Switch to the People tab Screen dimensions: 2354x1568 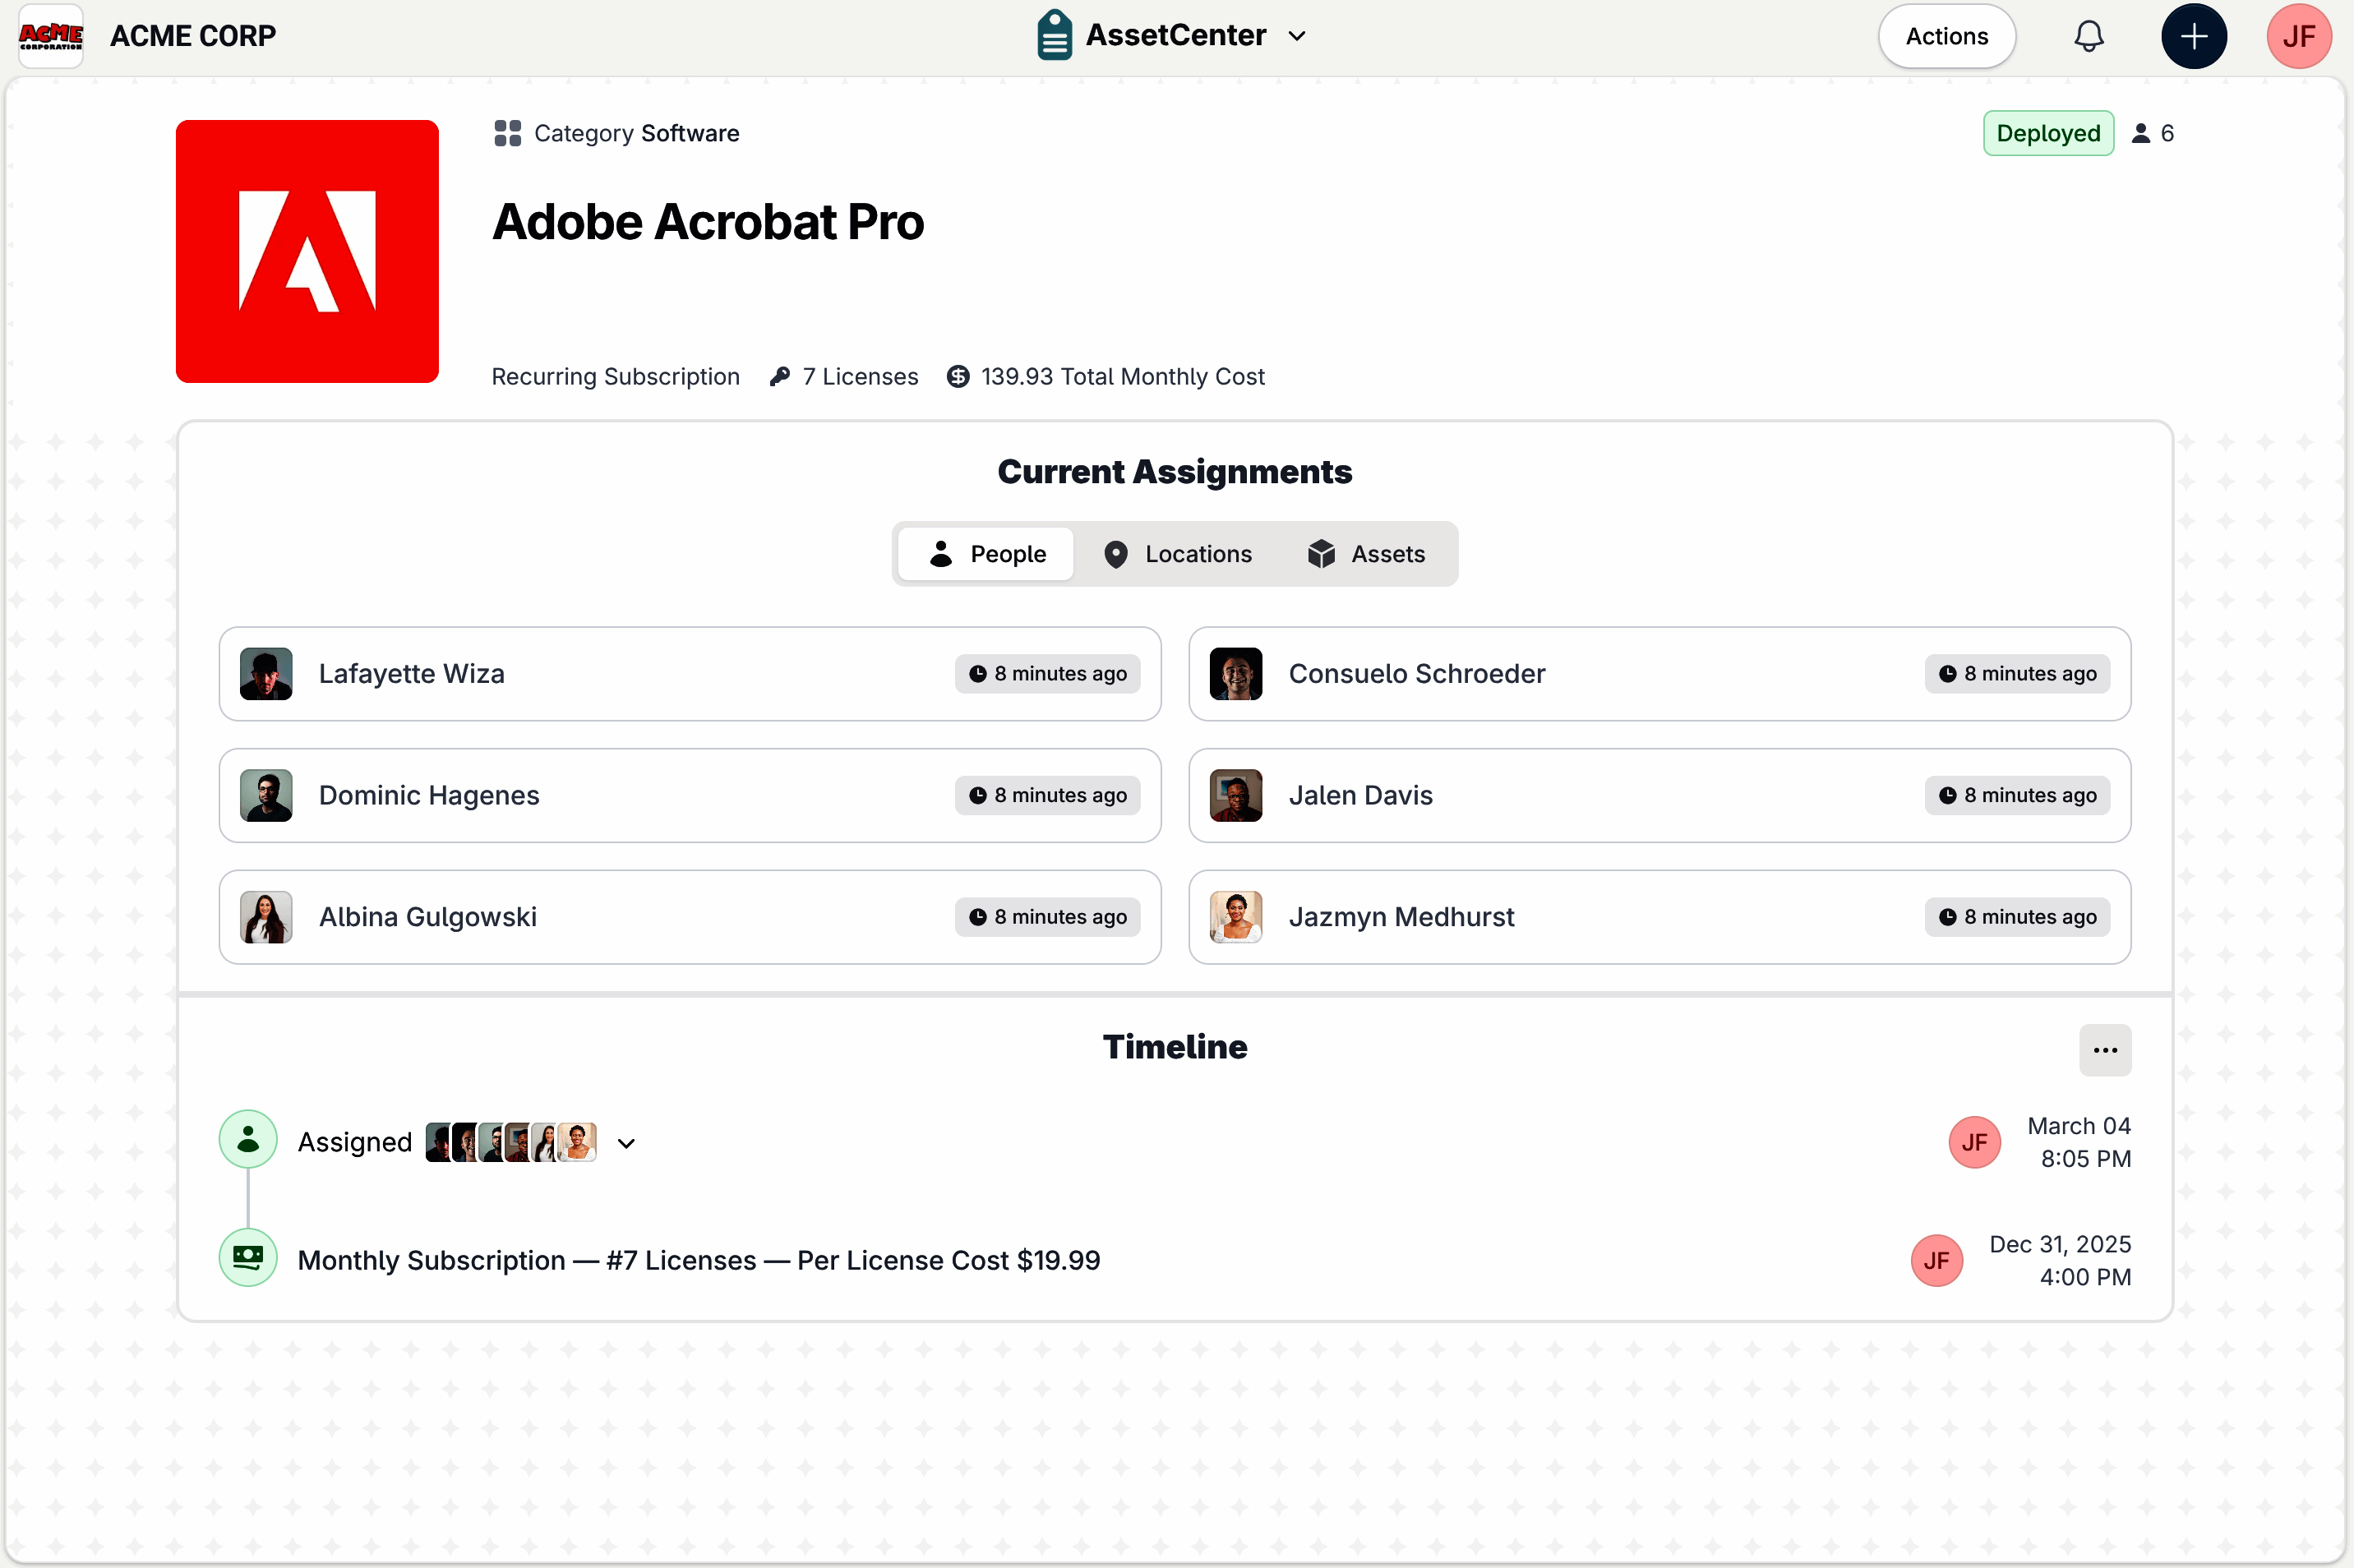pos(986,554)
